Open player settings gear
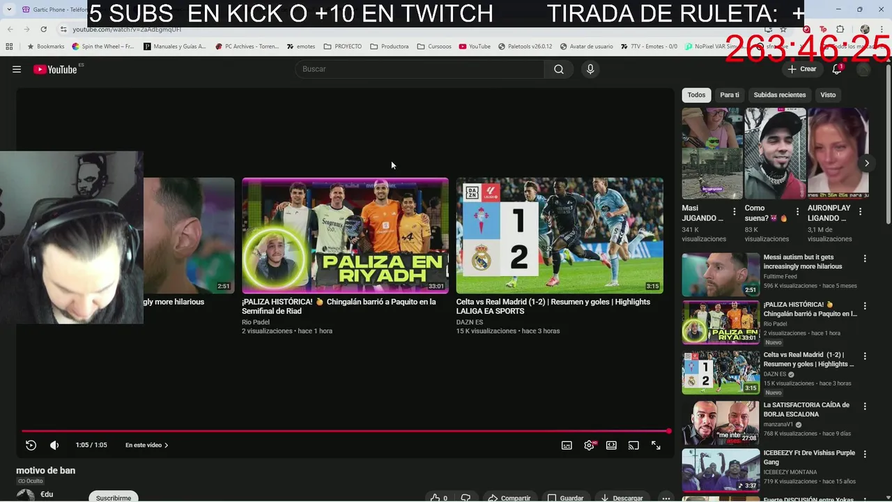892x502 pixels. (589, 445)
